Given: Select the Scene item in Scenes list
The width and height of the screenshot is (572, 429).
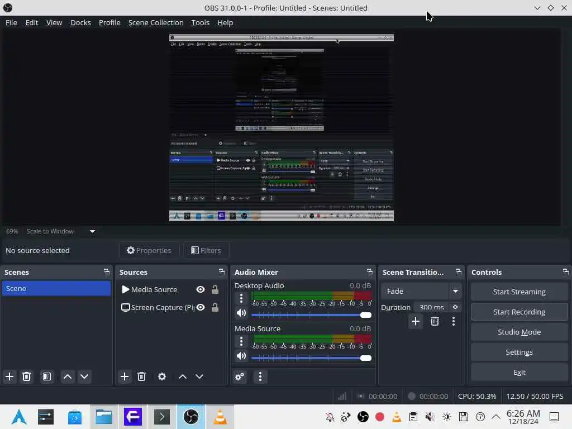Looking at the screenshot, I should [x=56, y=289].
